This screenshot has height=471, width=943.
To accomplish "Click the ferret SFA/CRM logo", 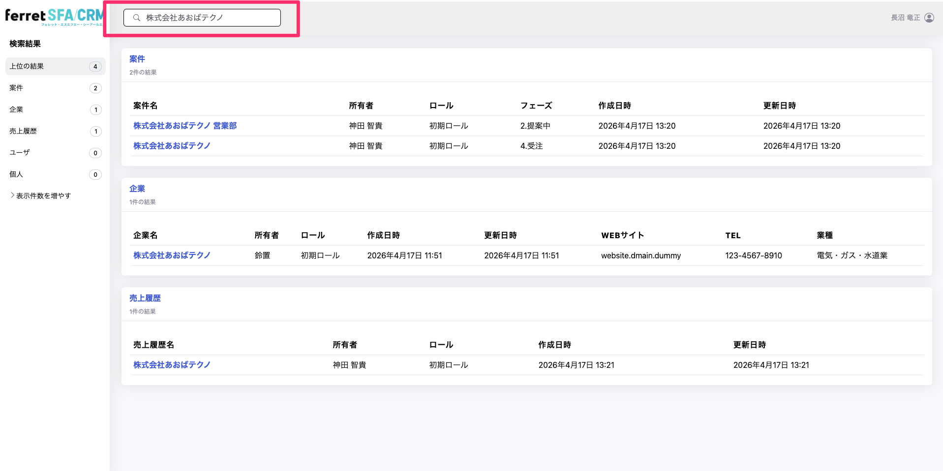I will 54,17.
